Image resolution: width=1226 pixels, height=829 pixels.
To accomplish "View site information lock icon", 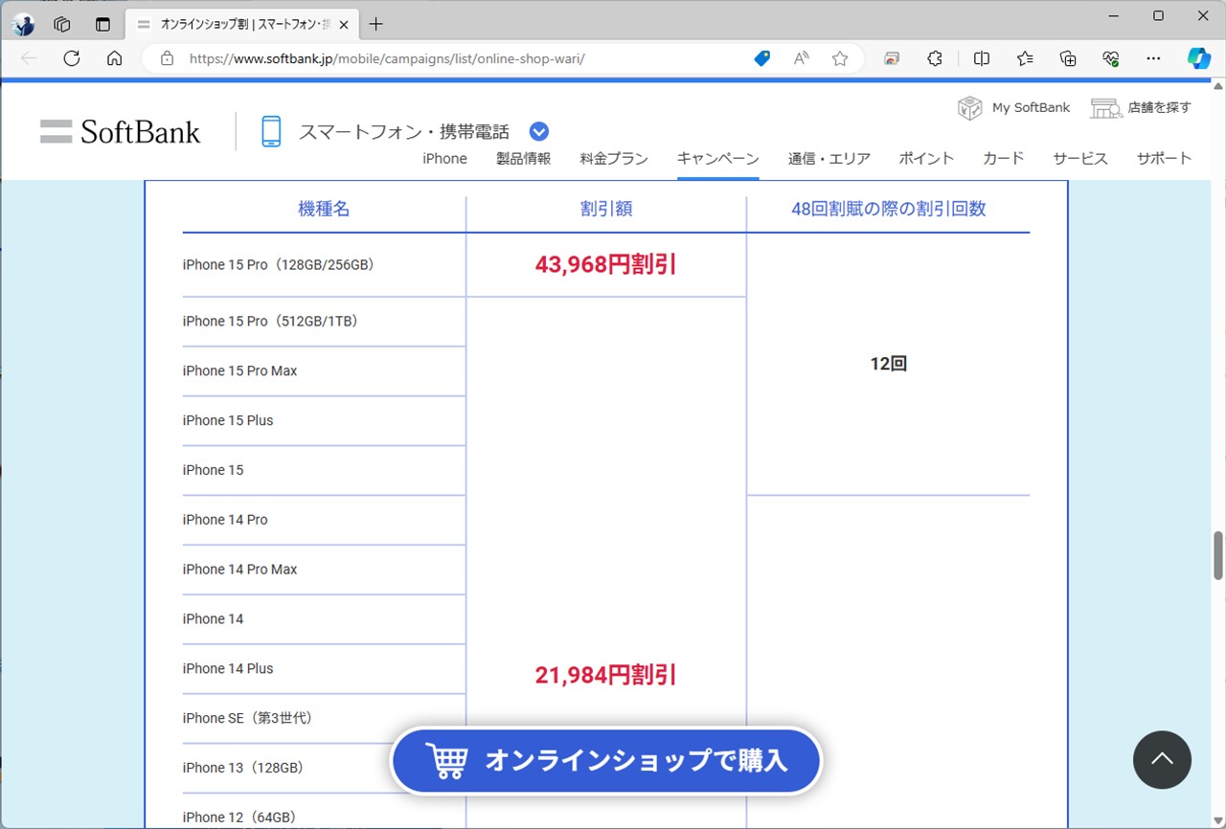I will tap(167, 58).
